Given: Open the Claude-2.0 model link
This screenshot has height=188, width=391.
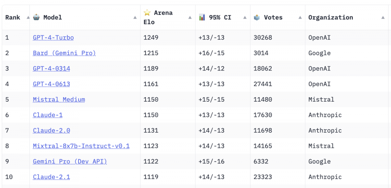Looking at the screenshot, I should [51, 131].
